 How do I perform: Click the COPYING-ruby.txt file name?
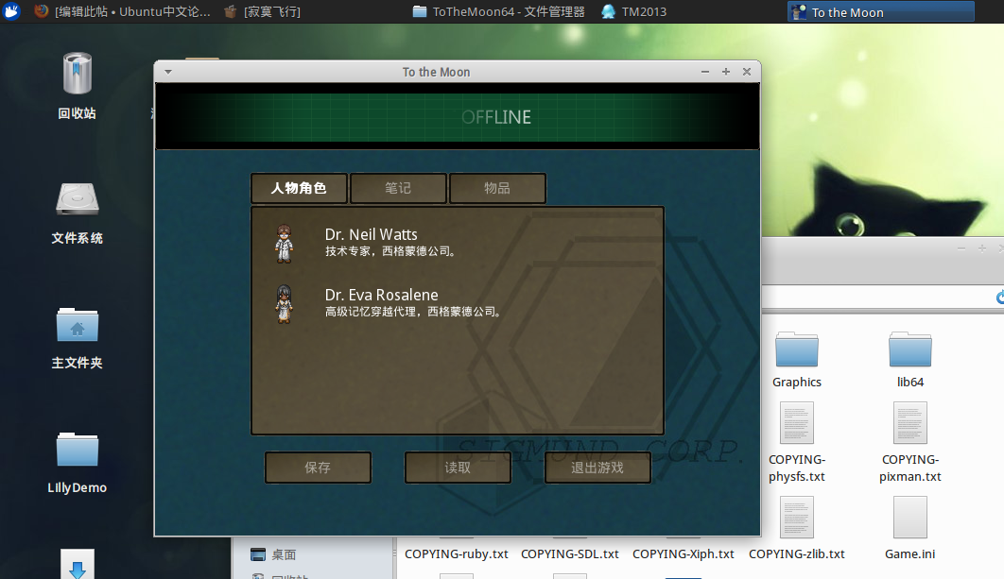click(457, 554)
